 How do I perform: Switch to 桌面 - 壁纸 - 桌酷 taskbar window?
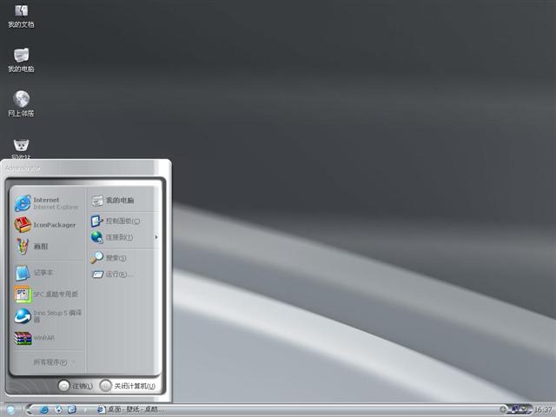[129, 410]
